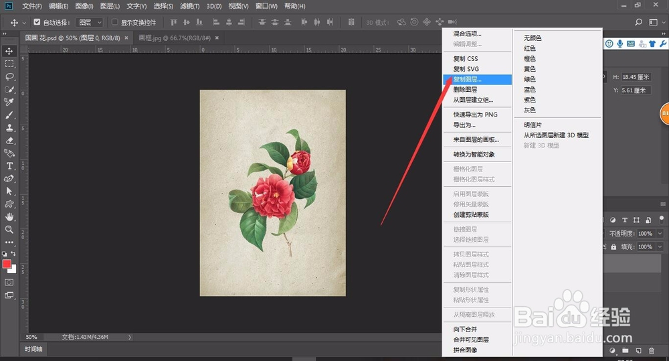Click the Y 5.61 厘米 position field
The width and height of the screenshot is (669, 361).
pyautogui.click(x=636, y=90)
